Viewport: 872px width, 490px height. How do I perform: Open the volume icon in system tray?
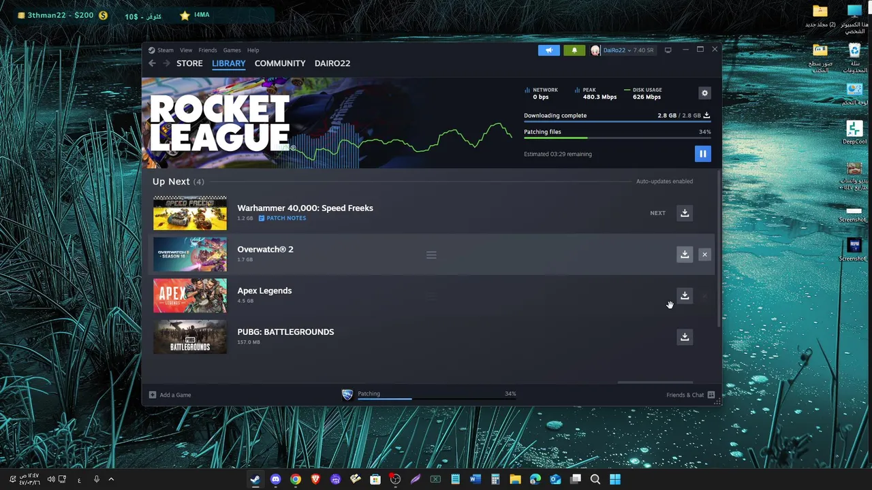(50, 479)
